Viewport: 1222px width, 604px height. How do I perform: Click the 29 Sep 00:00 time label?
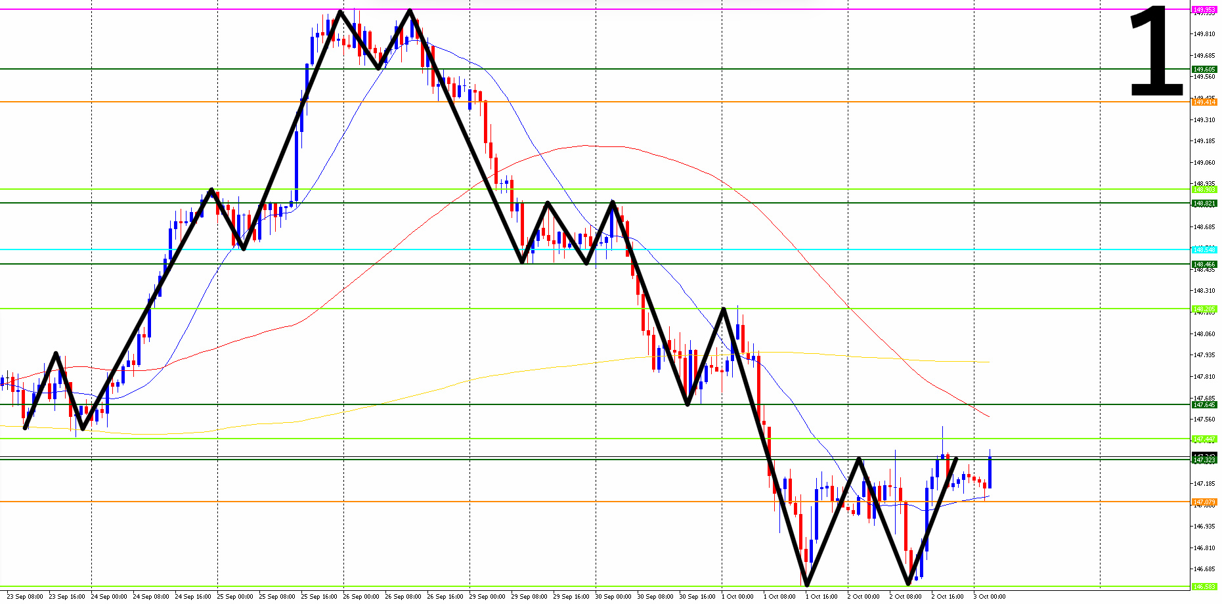[487, 597]
